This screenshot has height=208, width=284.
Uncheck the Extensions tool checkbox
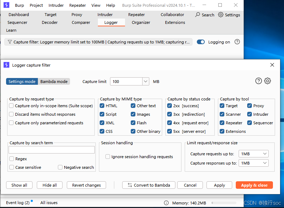pos(222,131)
